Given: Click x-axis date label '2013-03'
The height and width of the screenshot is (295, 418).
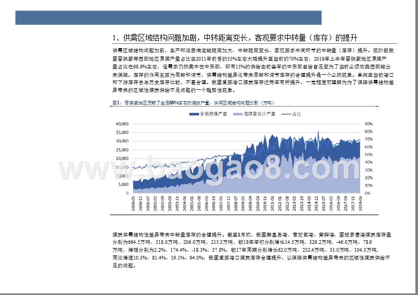Looking at the screenshot, I should point(295,204).
